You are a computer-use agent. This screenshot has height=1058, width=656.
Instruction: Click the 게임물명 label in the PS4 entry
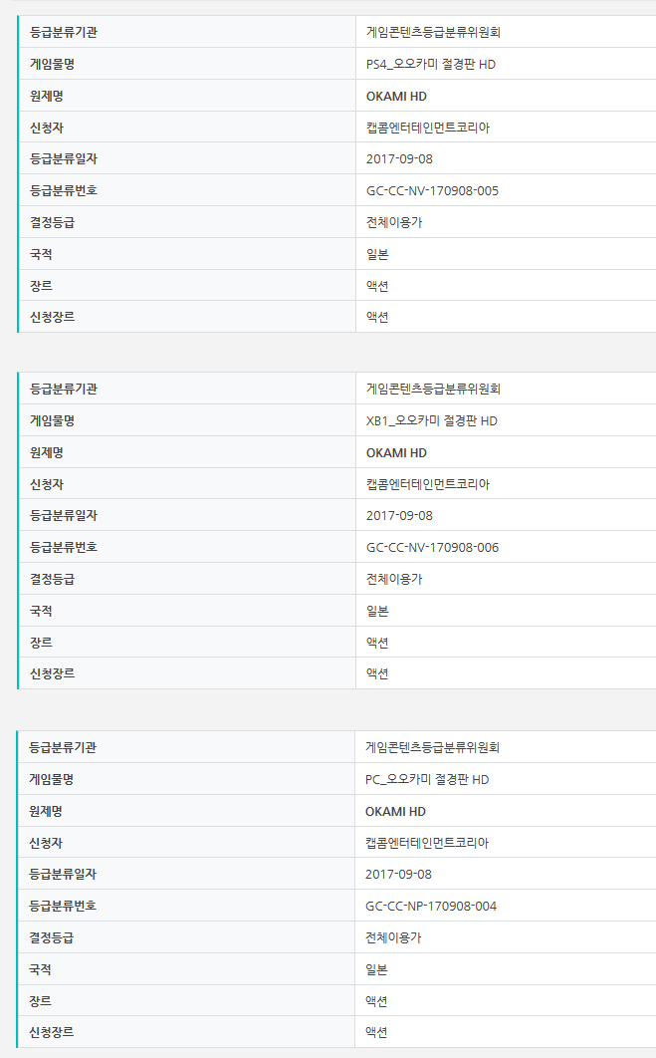[52, 64]
